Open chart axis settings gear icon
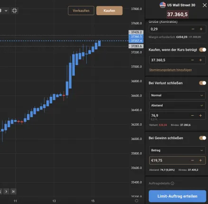This screenshot has height=204, width=208. pos(136,201)
